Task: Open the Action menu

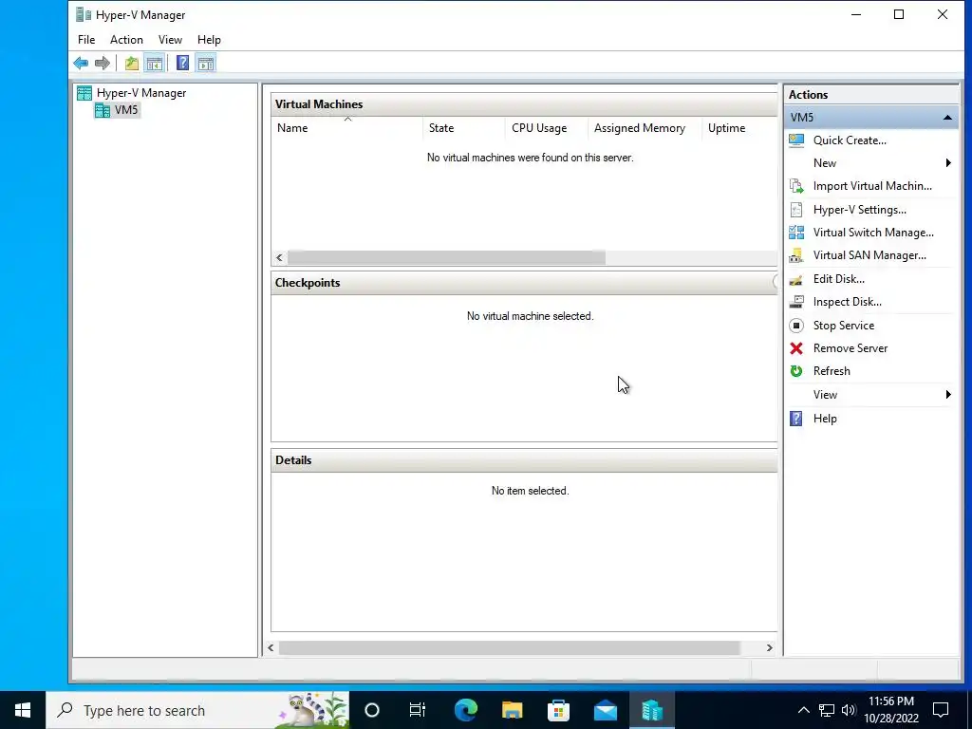Action: click(x=126, y=40)
